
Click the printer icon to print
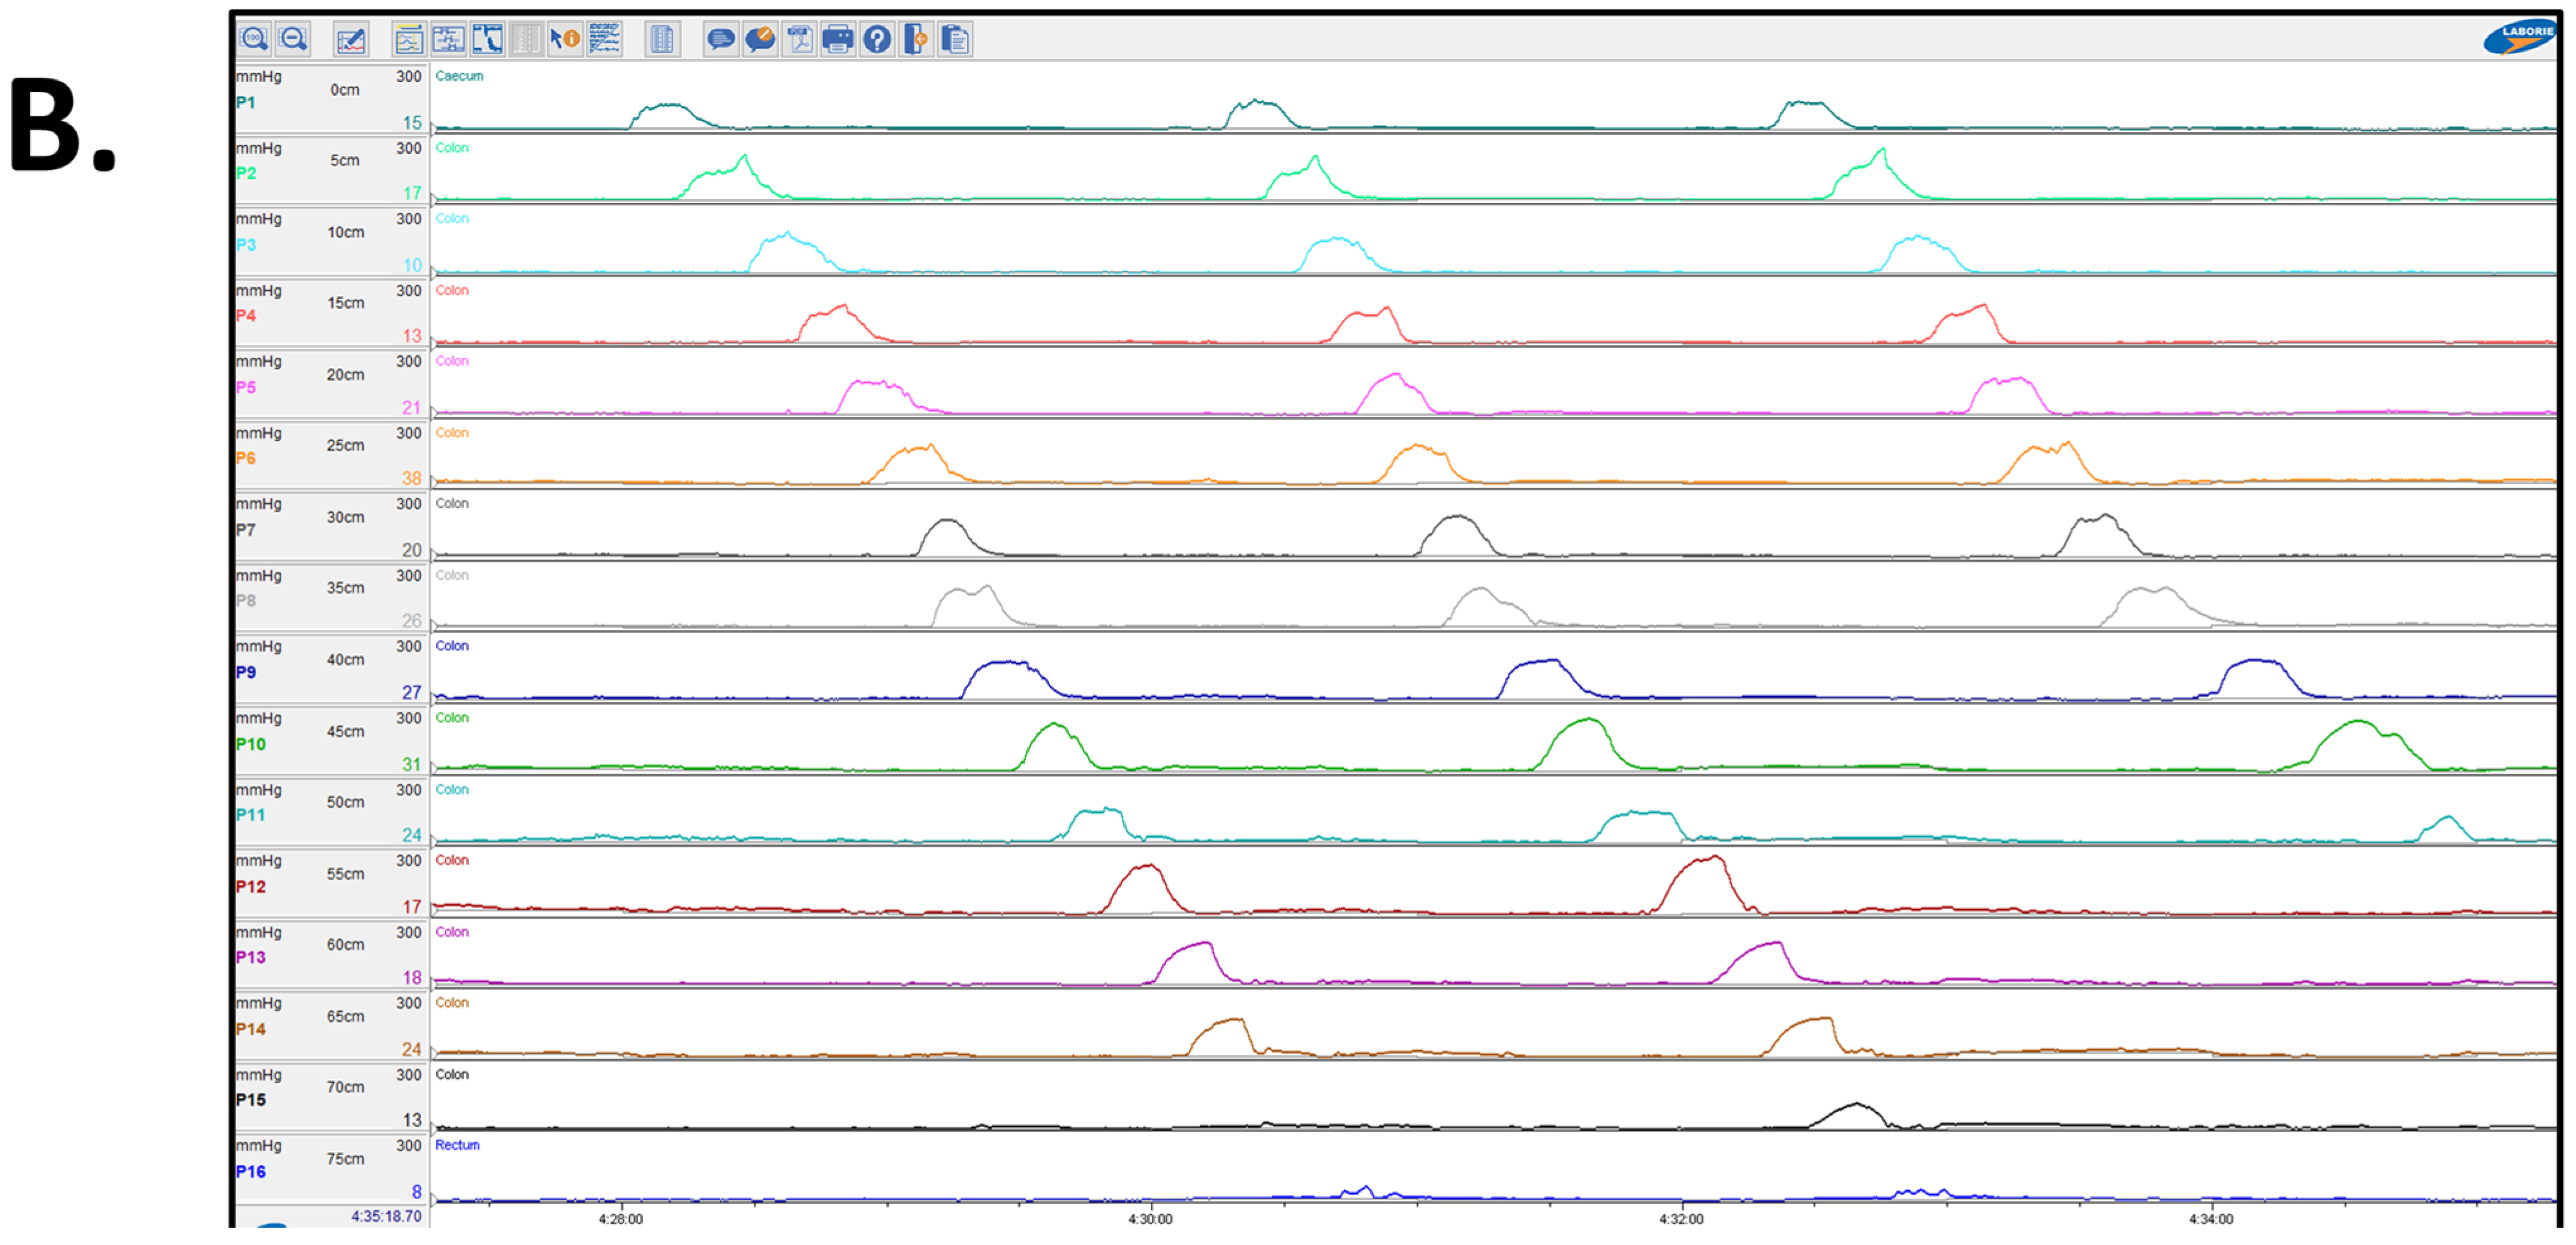click(x=838, y=39)
